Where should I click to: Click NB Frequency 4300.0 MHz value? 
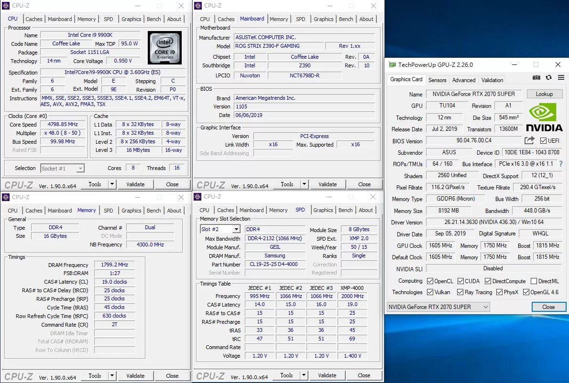[x=150, y=245]
